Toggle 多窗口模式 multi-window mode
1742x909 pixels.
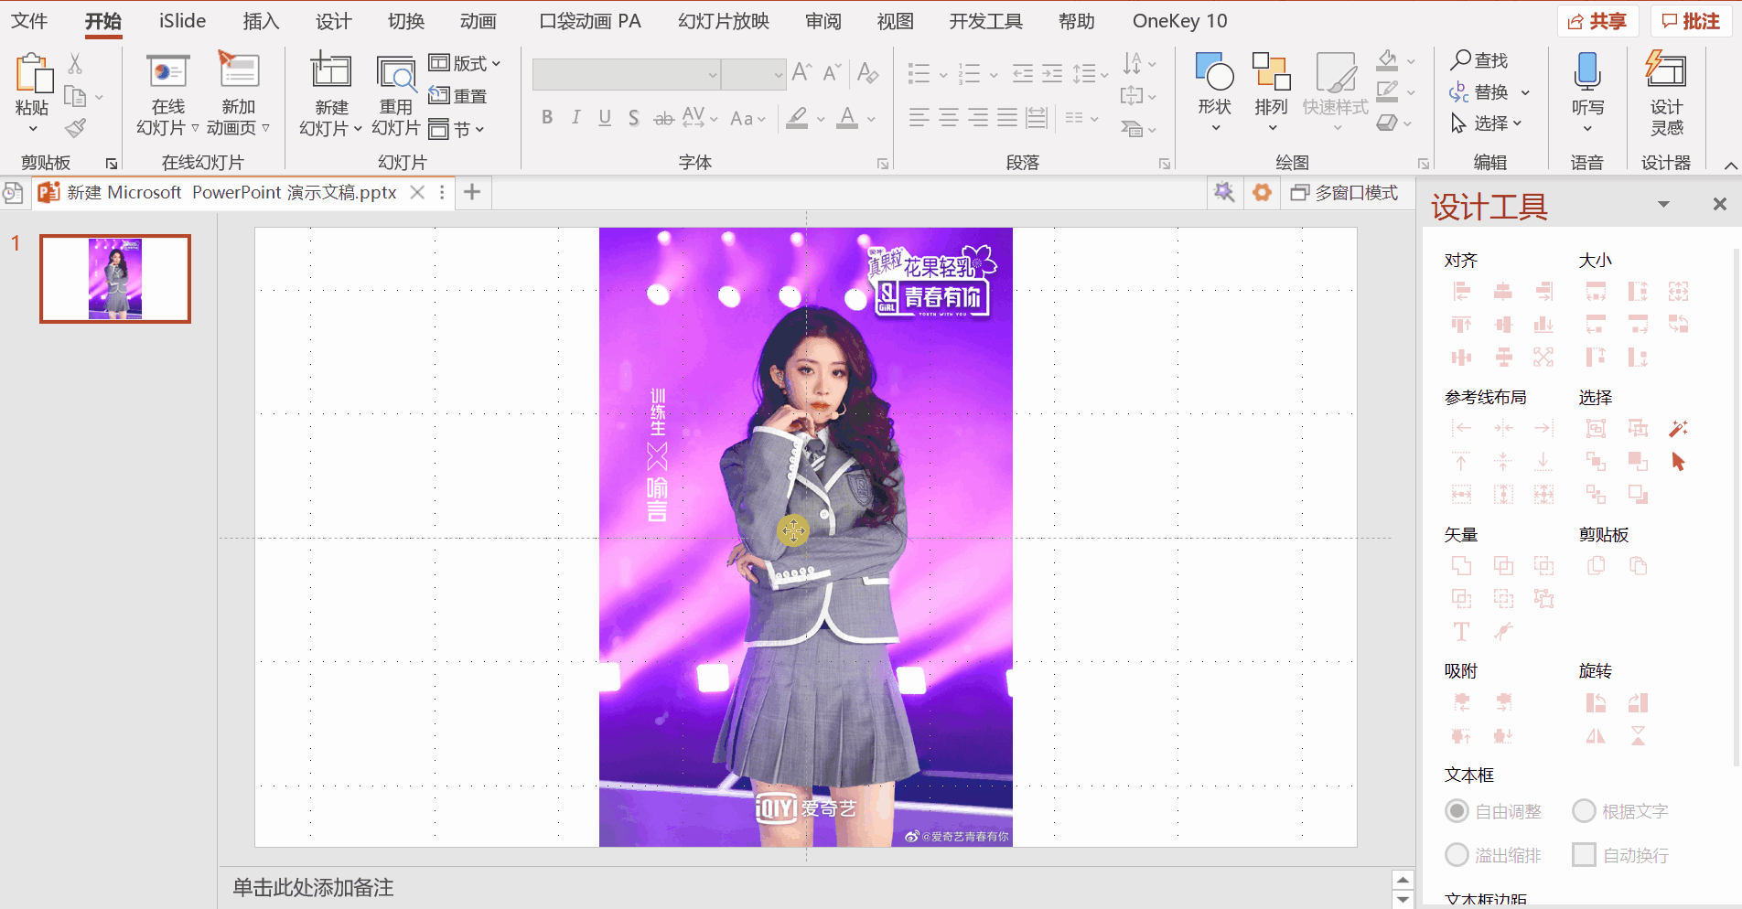point(1344,193)
